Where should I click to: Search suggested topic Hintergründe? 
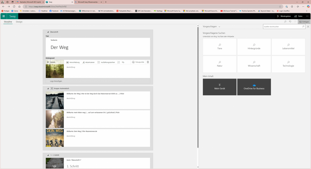tap(254, 47)
